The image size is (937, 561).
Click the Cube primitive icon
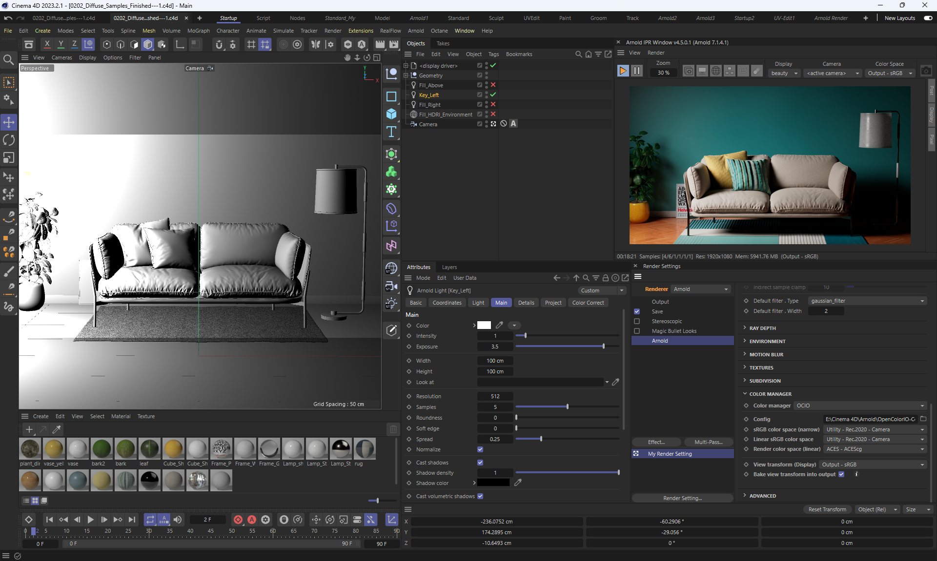[391, 114]
